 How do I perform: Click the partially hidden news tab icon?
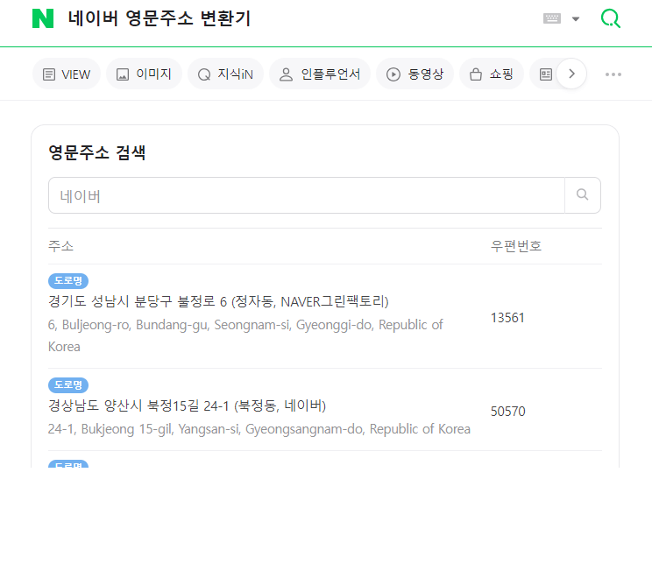pyautogui.click(x=545, y=74)
